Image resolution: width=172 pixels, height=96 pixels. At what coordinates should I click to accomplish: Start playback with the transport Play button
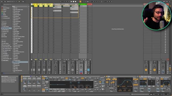[x=71, y=2]
